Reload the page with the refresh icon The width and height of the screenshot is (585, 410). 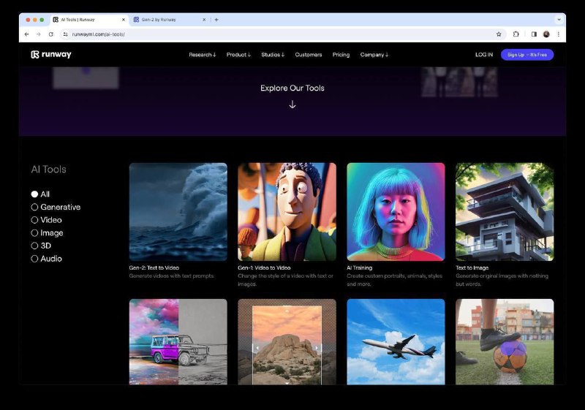(50, 34)
